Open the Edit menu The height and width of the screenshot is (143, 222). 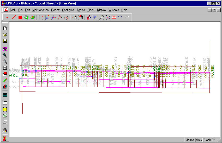point(27,10)
